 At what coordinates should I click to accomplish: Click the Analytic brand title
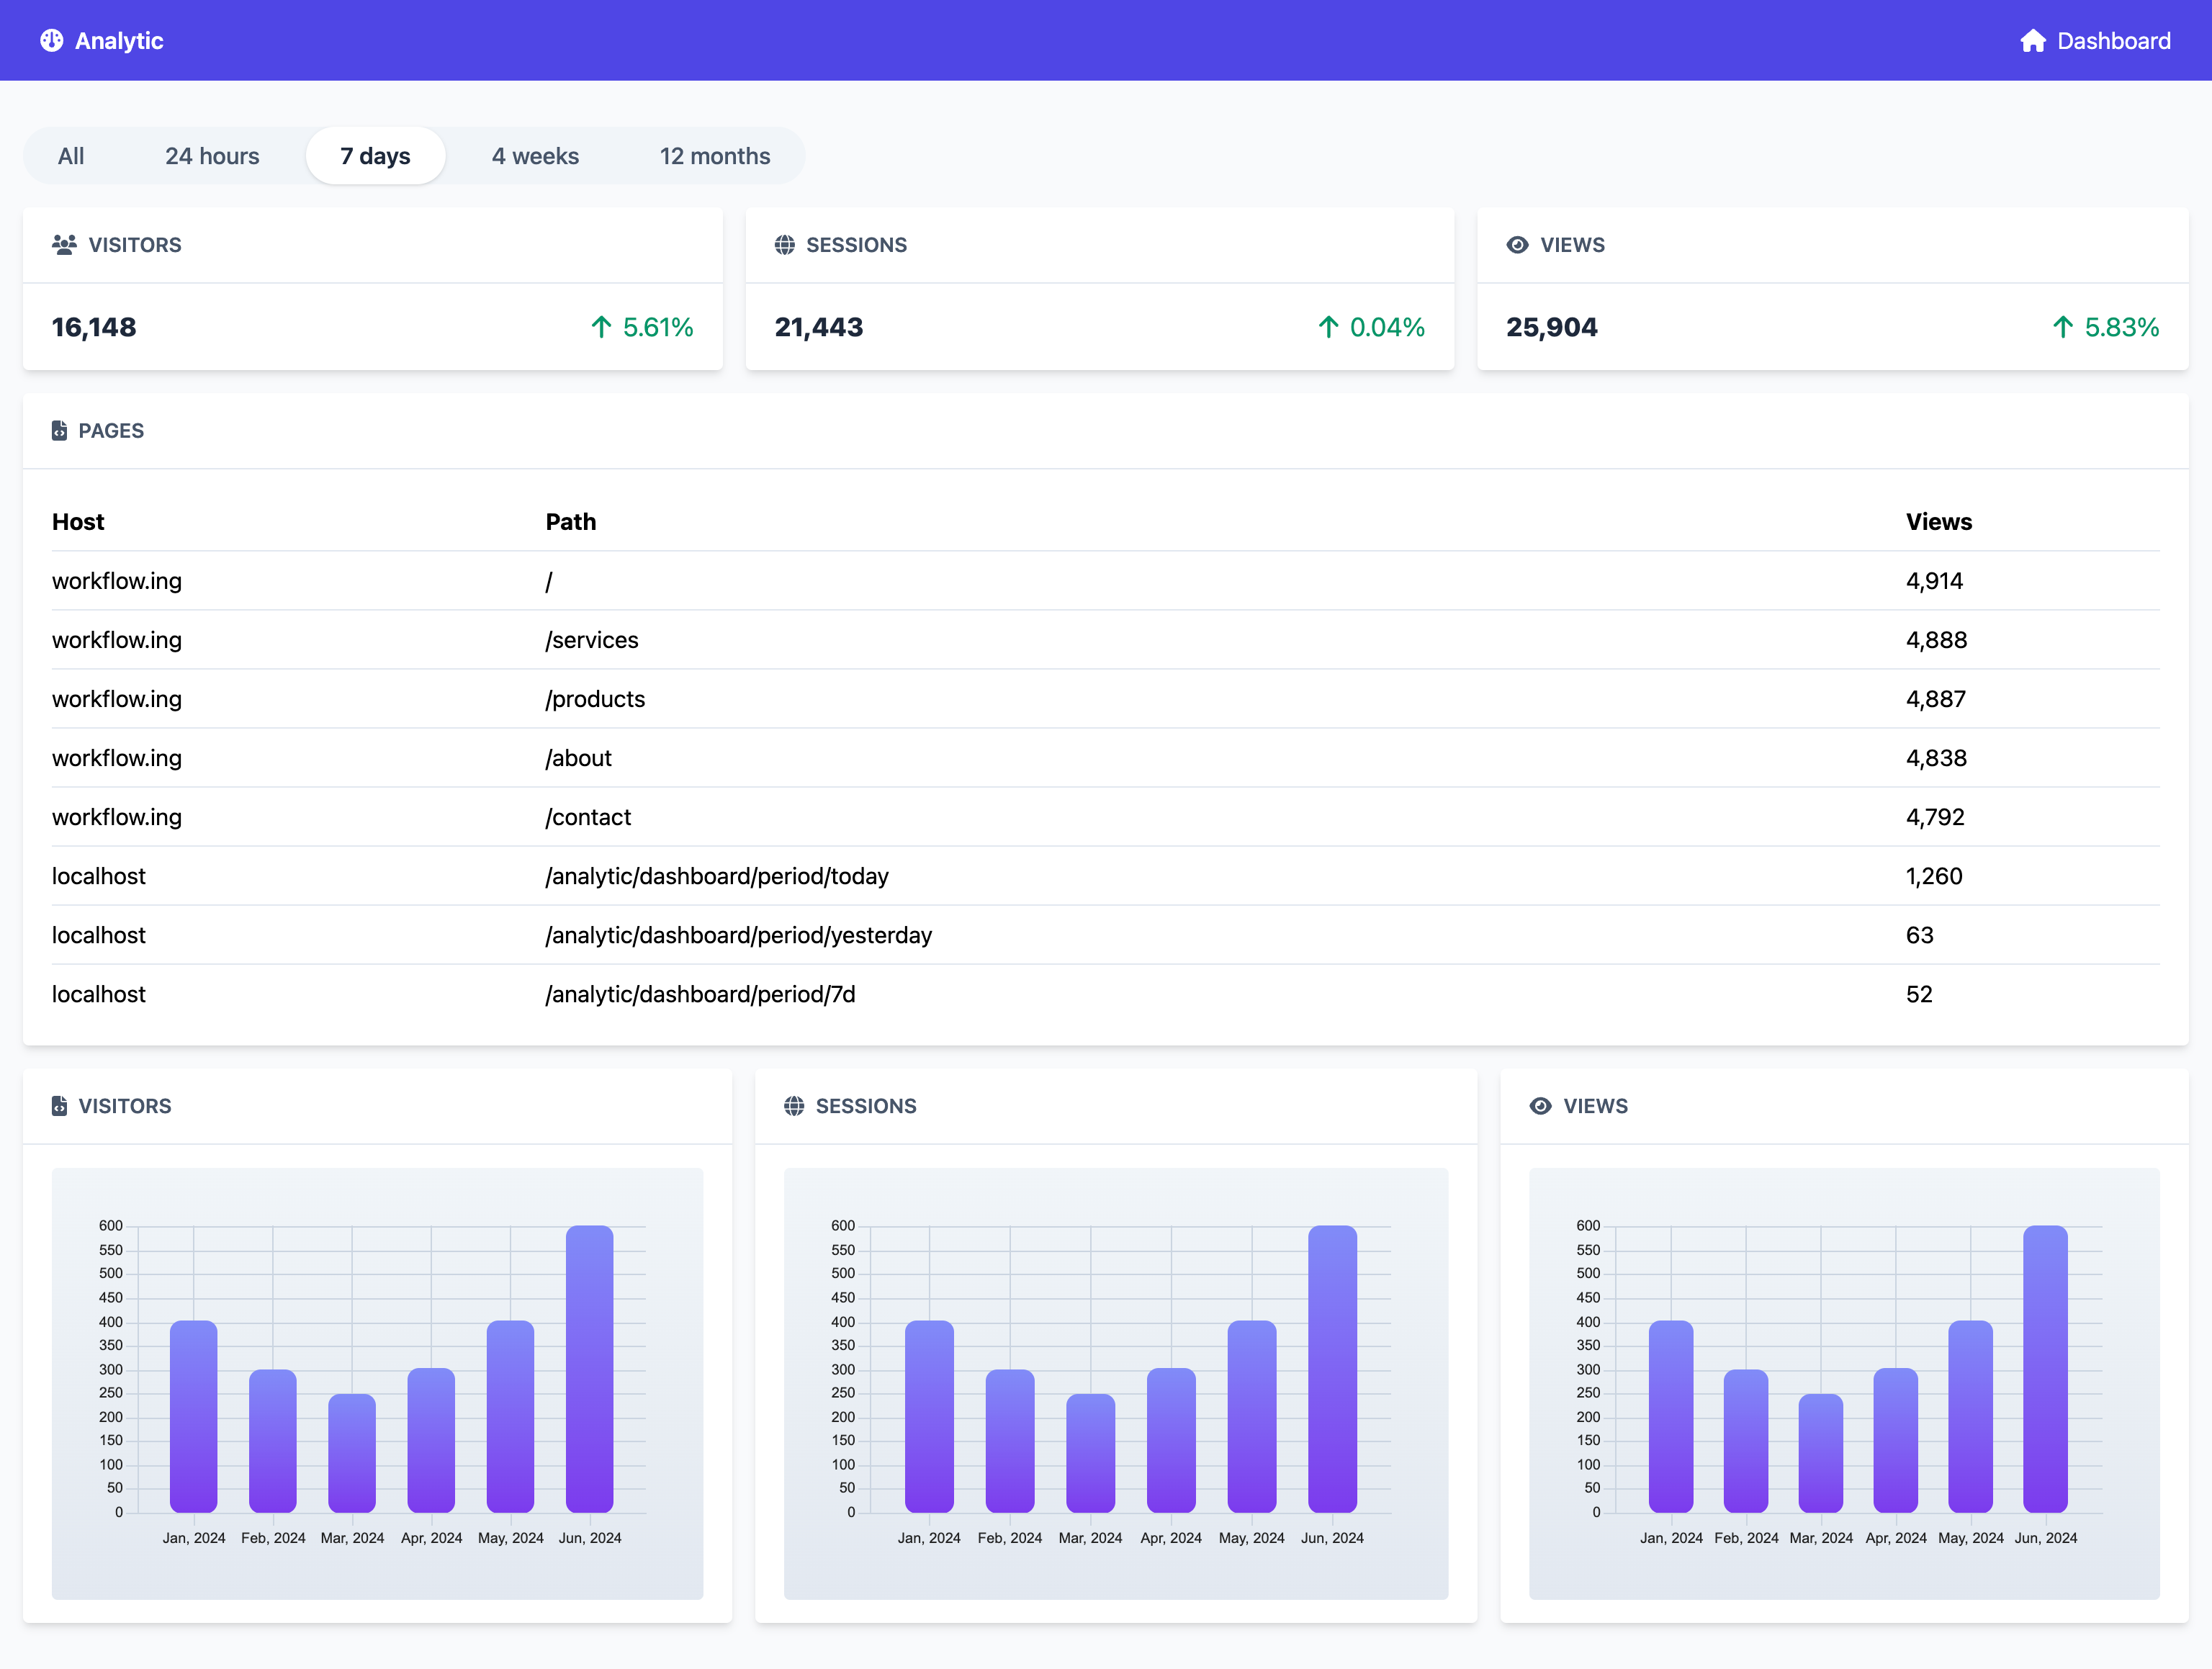click(x=119, y=41)
